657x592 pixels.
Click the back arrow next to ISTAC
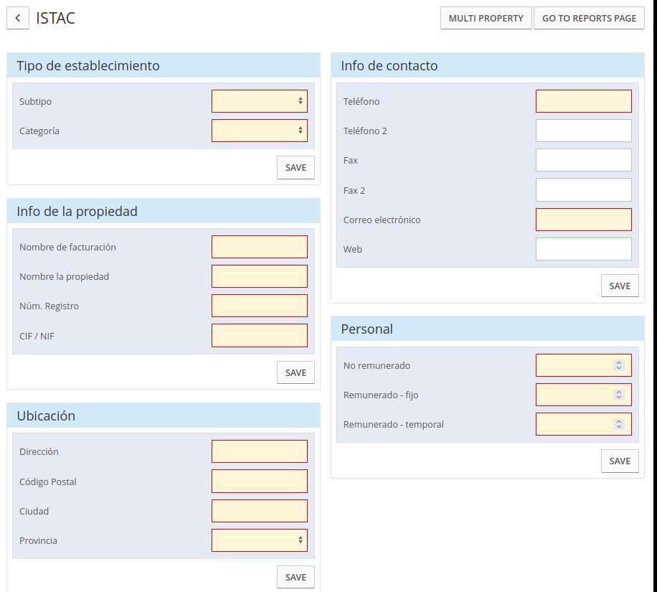(x=18, y=18)
